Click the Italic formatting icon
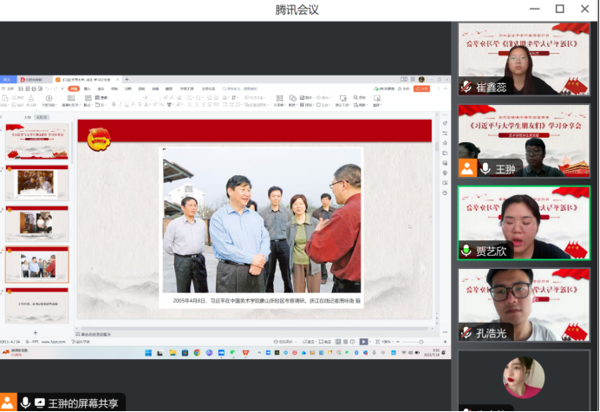This screenshot has width=600, height=412. tap(121, 105)
